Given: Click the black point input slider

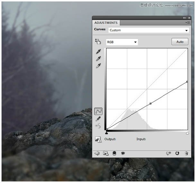Looking at the screenshot, I should tap(106, 132).
